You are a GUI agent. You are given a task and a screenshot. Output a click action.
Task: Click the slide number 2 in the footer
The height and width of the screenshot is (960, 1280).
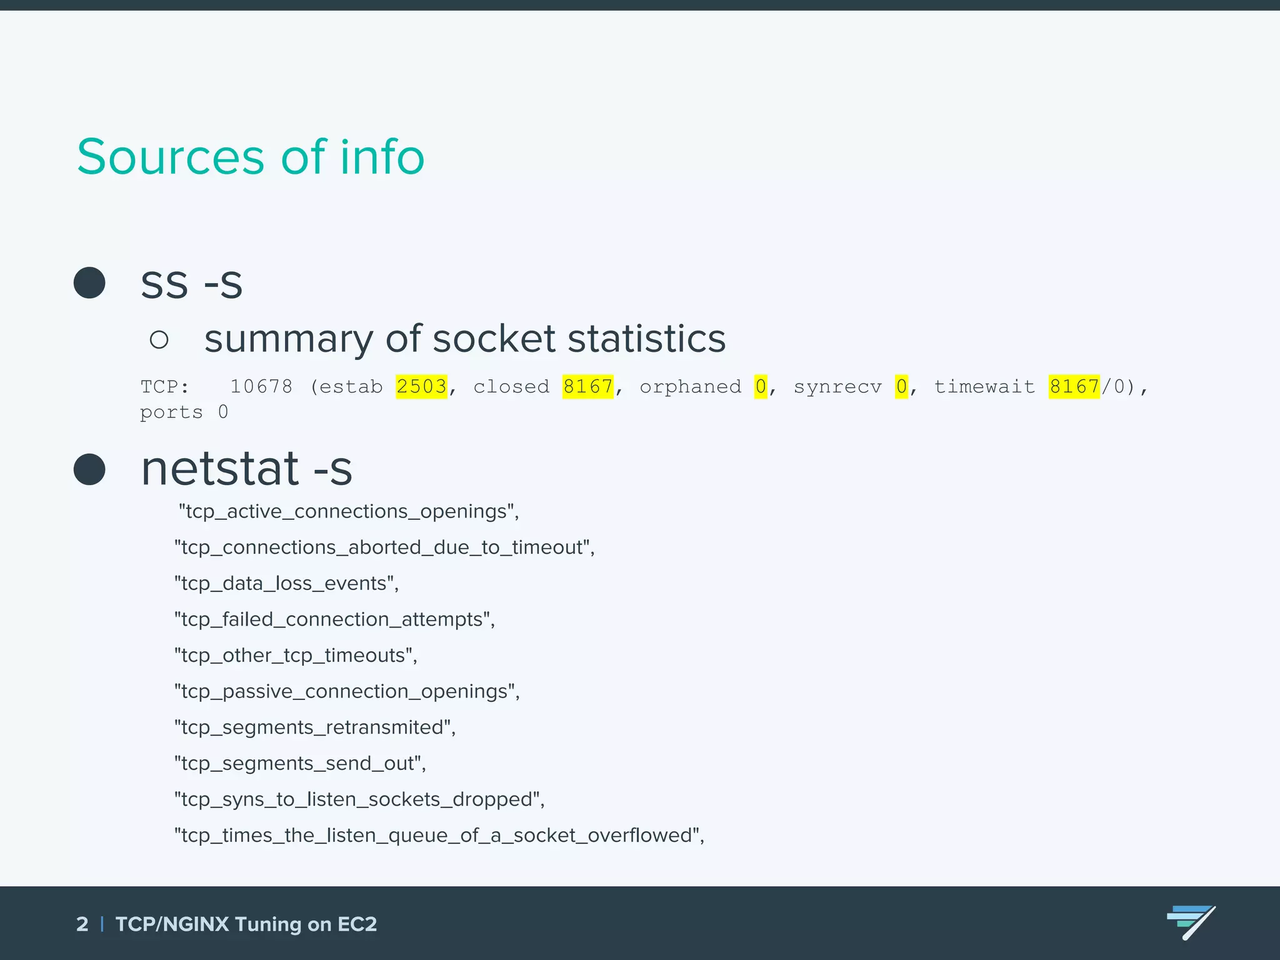point(82,924)
